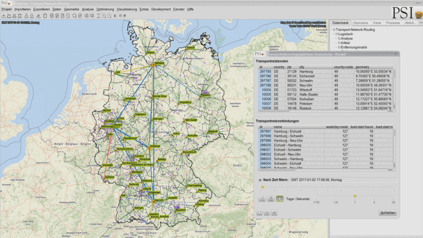Viewport: 423px width, 238px height.
Task: Switch to the Szenarios tab
Action: pos(360,23)
